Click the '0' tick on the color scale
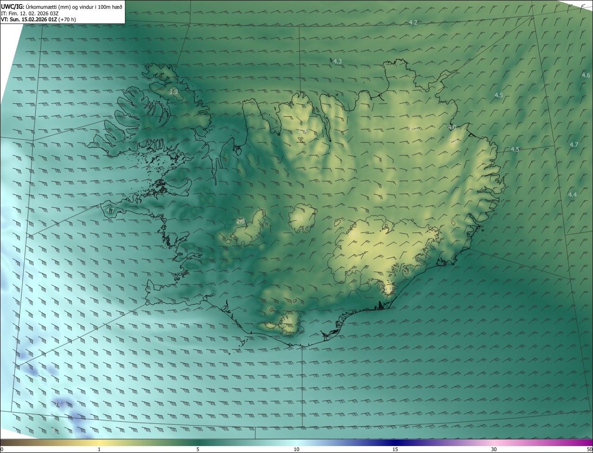The height and width of the screenshot is (453, 593). coord(2,449)
